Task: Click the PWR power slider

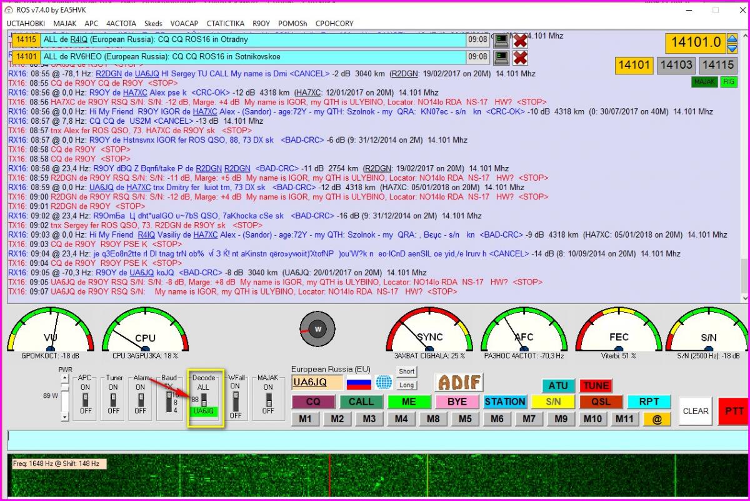Action: coord(65,396)
